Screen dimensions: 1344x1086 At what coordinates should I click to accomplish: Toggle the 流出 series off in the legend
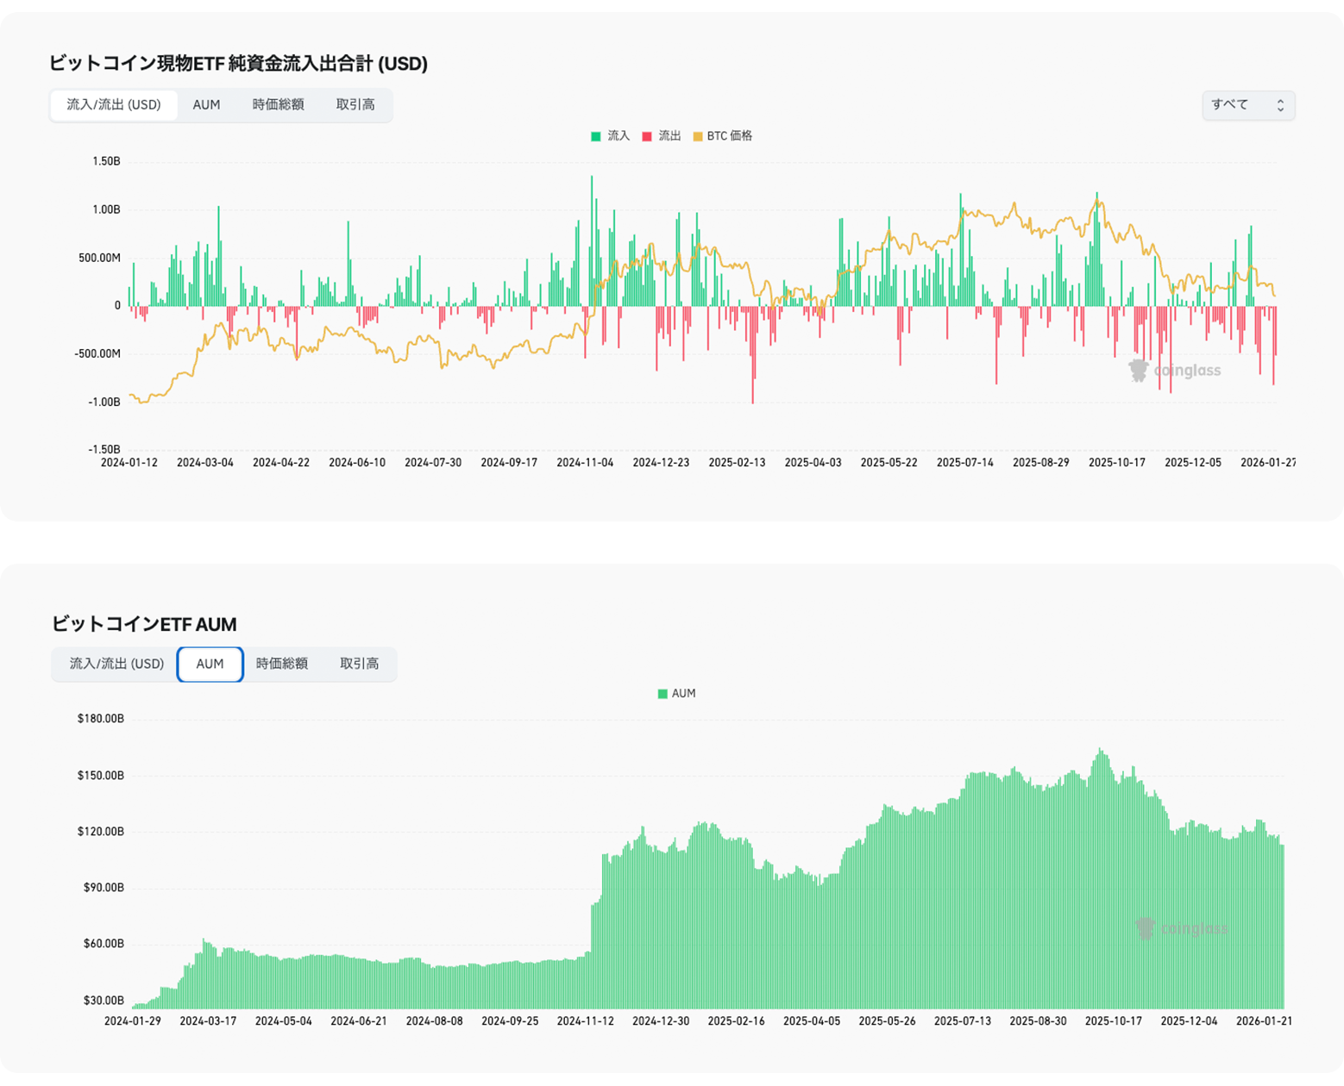[x=659, y=135]
